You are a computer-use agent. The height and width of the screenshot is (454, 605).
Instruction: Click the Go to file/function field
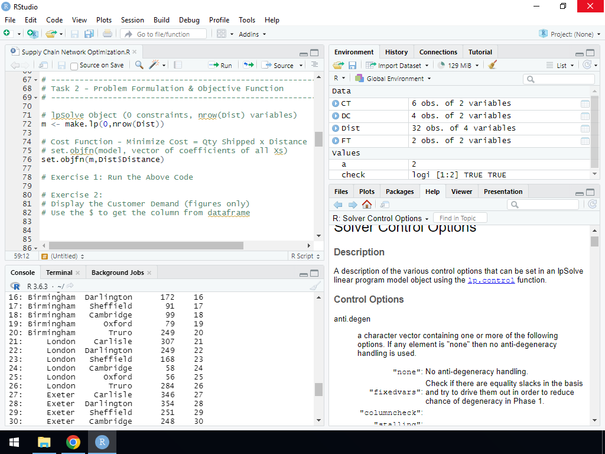tap(163, 34)
